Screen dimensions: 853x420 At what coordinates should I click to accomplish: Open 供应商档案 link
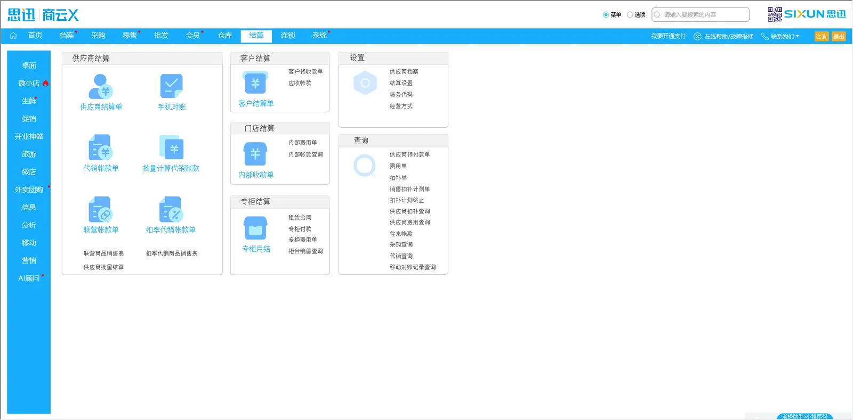[404, 71]
